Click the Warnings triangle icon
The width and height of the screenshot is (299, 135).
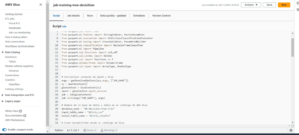(102, 130)
